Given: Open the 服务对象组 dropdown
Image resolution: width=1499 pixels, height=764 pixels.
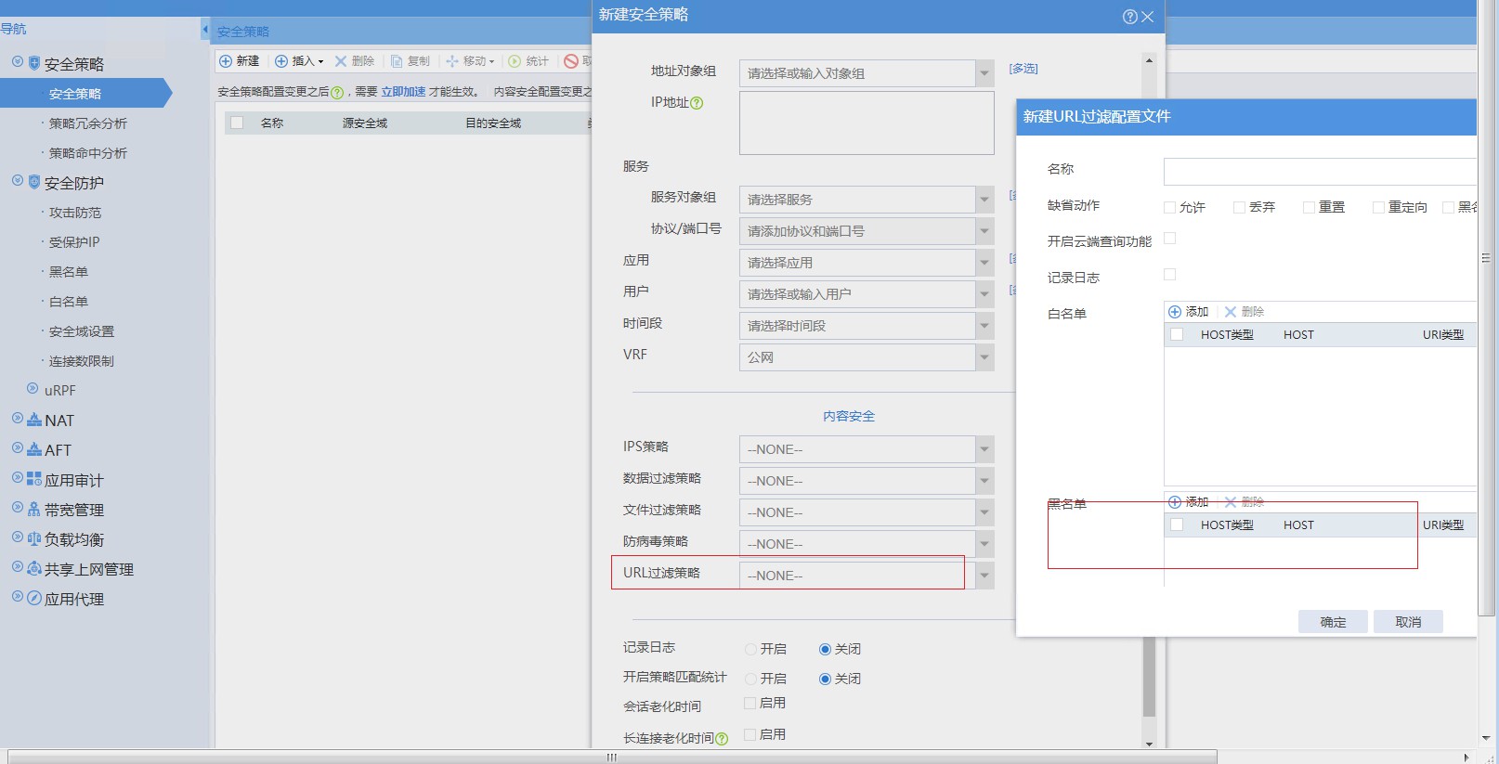Looking at the screenshot, I should (984, 200).
